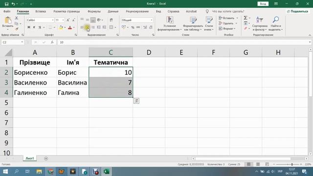This screenshot has width=313, height=176.
Task: Click the AutoSum sigma icon
Action: pyautogui.click(x=246, y=18)
